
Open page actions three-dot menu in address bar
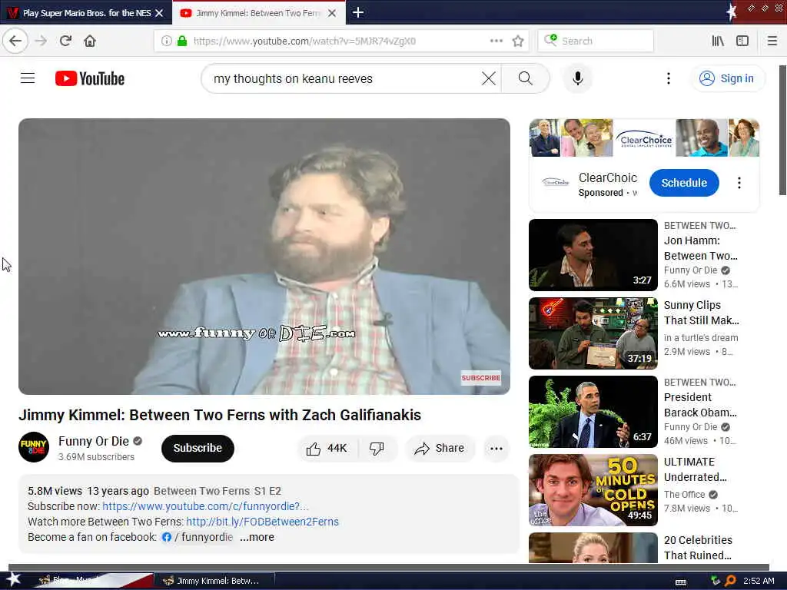click(496, 41)
